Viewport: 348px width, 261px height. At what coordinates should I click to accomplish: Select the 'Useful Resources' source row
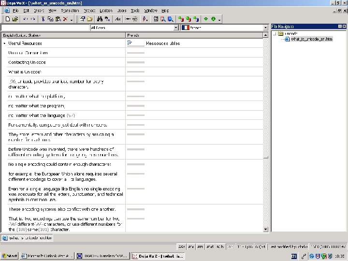(x=66, y=43)
